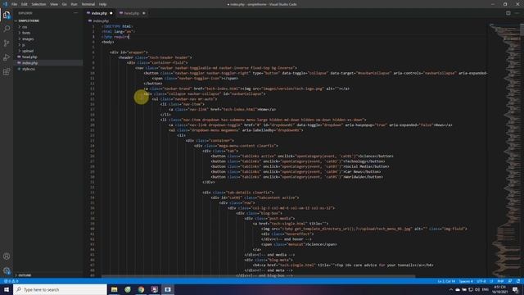The image size is (524, 295).
Task: Open the Run and Debug view
Action: pos(7,57)
